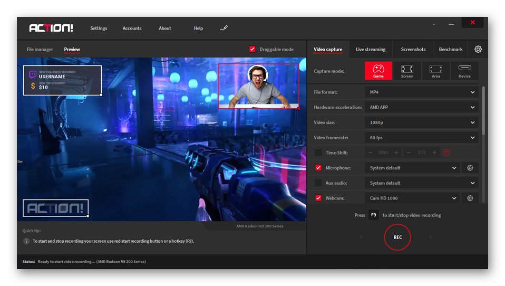Enable the Aux audio checkbox
This screenshot has width=505, height=286.
(318, 183)
